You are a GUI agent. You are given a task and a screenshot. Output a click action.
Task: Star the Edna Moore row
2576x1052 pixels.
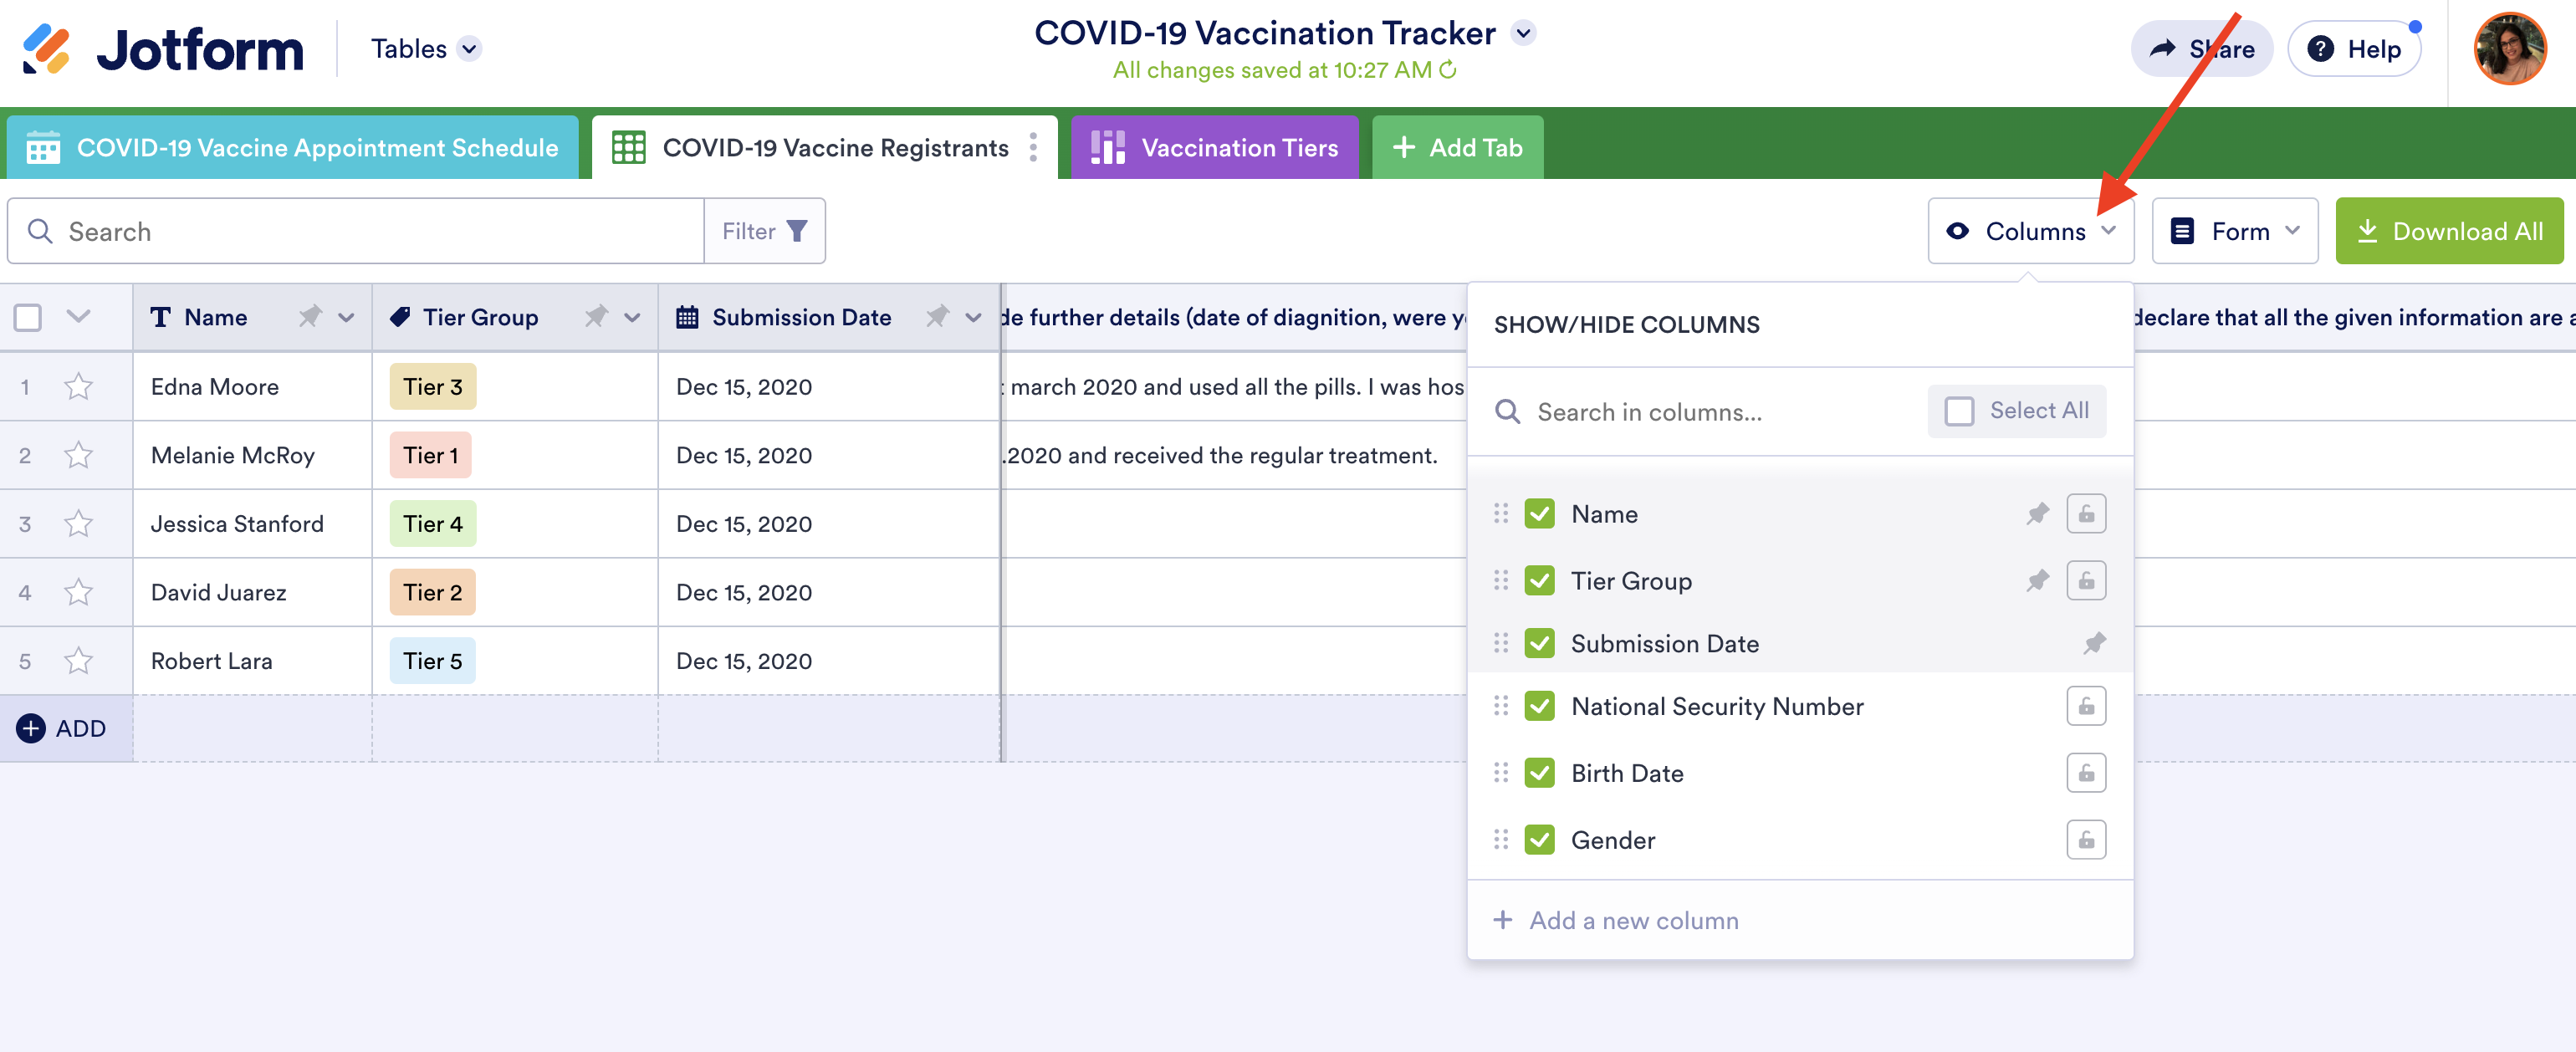78,387
